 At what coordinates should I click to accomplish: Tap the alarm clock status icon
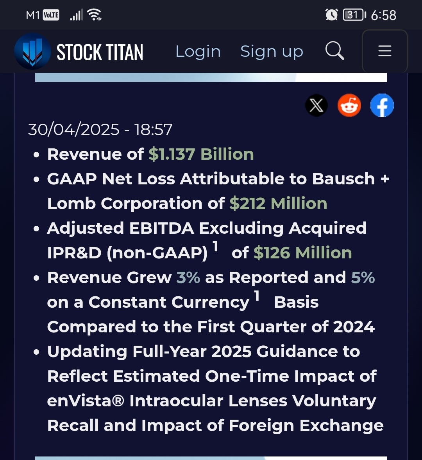click(x=331, y=14)
